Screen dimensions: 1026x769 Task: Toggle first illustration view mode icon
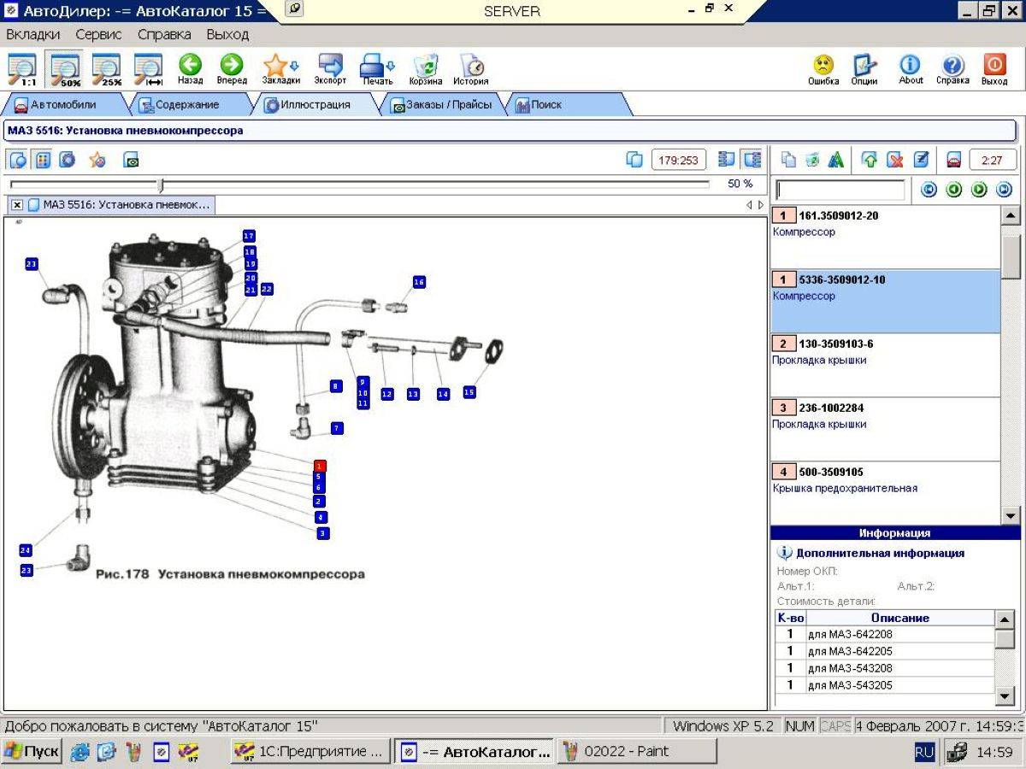(18, 159)
